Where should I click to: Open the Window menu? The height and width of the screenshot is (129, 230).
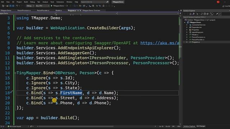(x=69, y=2)
